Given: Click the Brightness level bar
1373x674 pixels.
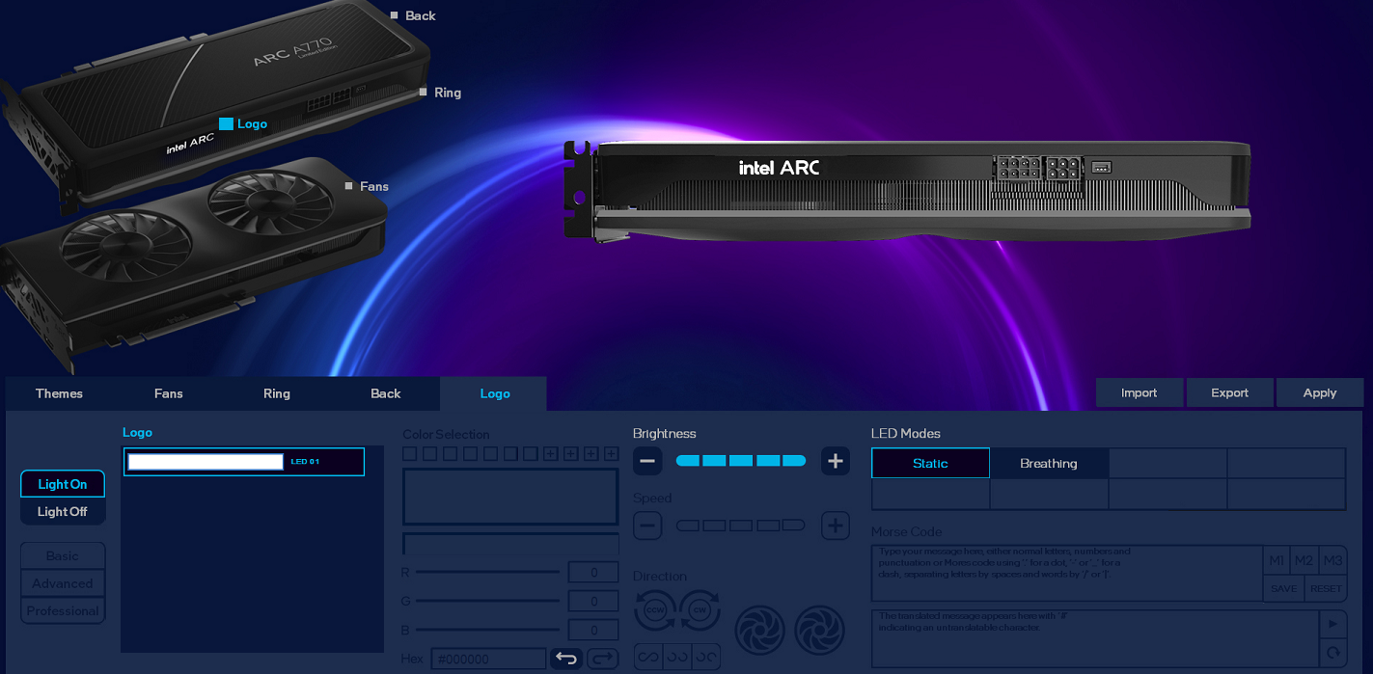Looking at the screenshot, I should tap(741, 461).
